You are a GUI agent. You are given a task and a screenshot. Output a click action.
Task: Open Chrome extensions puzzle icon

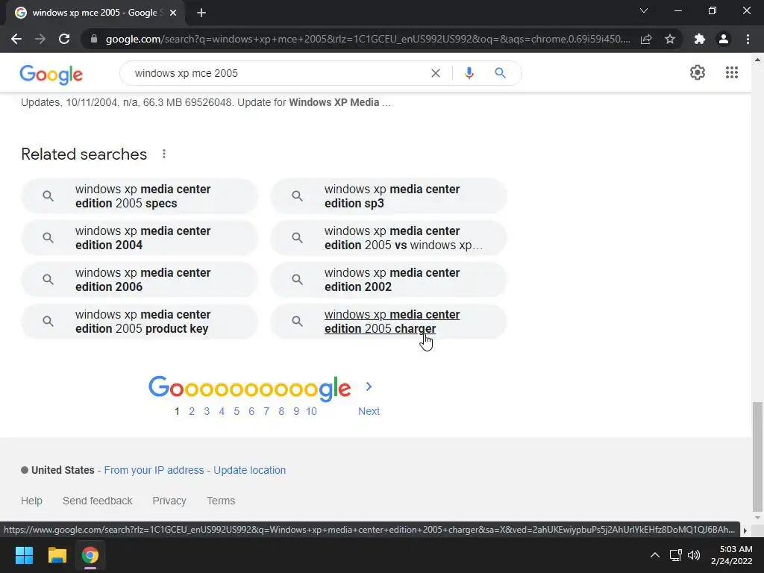tap(700, 39)
